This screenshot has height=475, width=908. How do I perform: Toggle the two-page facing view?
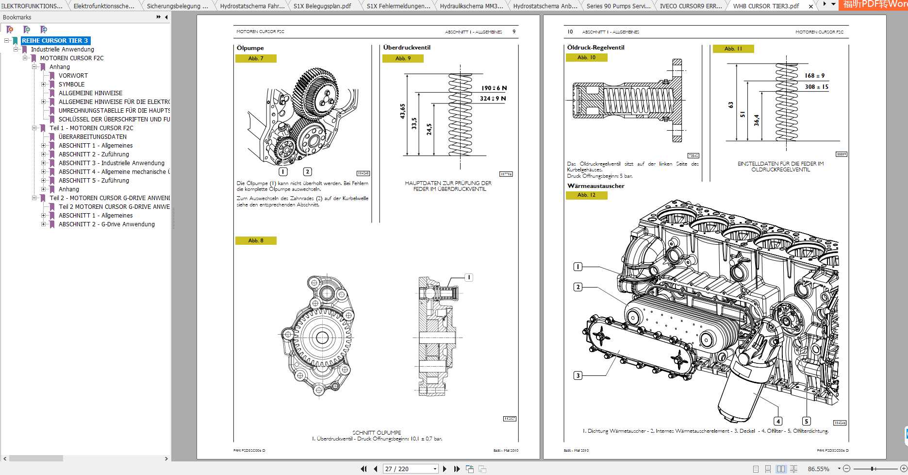781,469
